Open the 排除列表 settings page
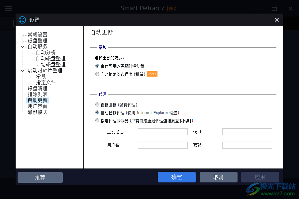The image size is (299, 199). (37, 94)
